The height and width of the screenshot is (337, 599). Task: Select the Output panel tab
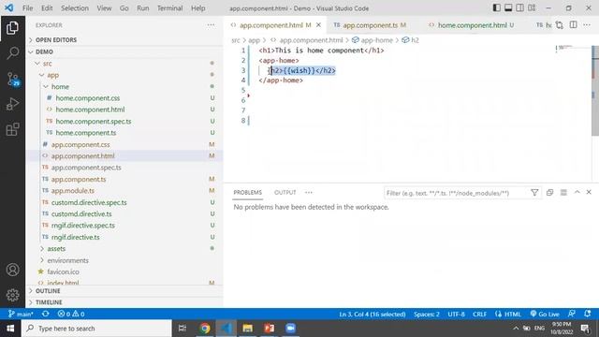pyautogui.click(x=285, y=193)
